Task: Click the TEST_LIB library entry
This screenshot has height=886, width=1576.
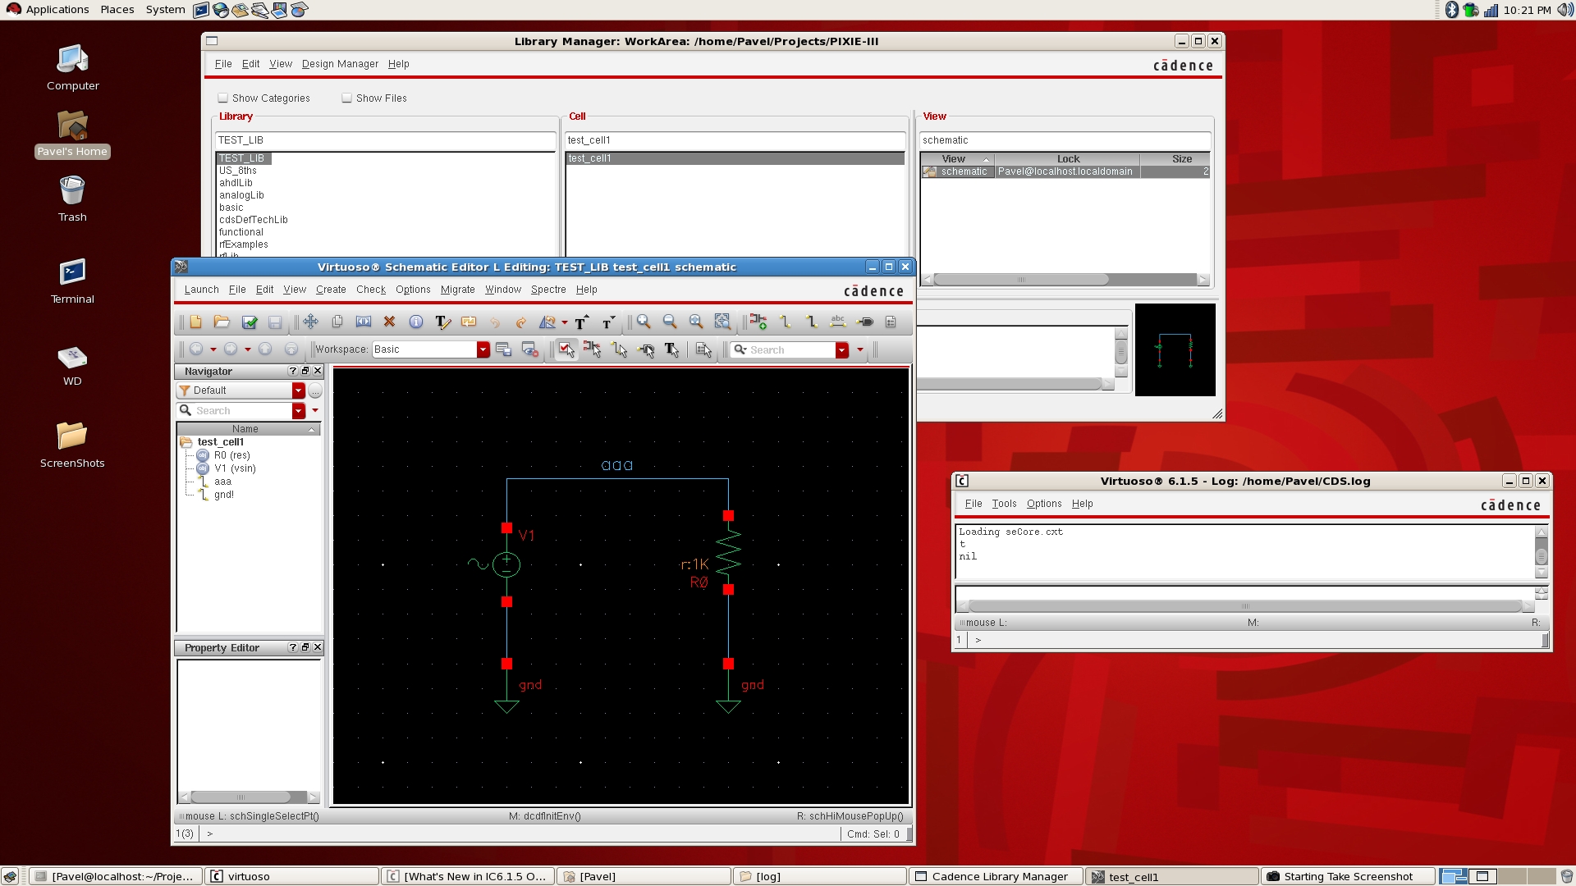Action: click(242, 158)
